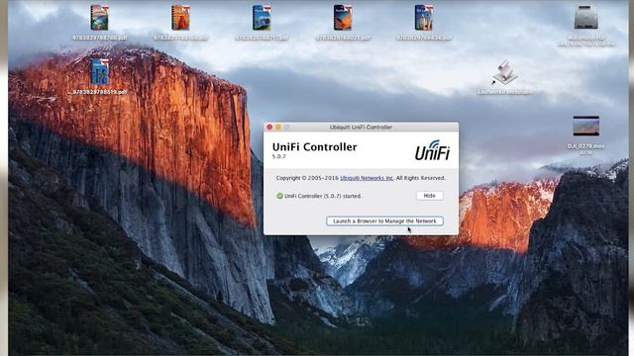Viewport: 634px width, 356px height.
Task: Select the alias shortcut icon with arrow badge
Action: click(504, 72)
